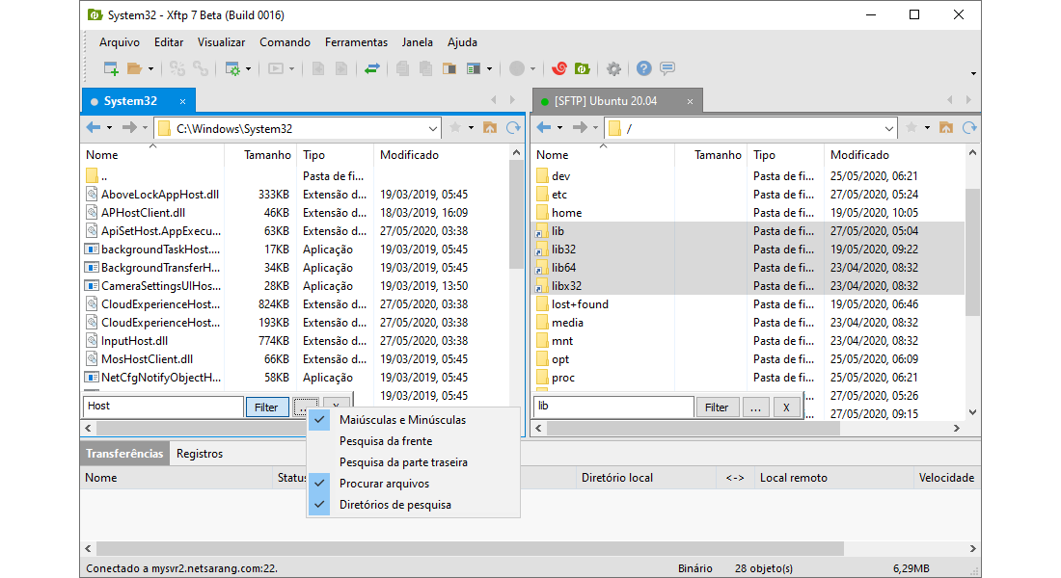Clear the remote filter with X button

pyautogui.click(x=786, y=407)
